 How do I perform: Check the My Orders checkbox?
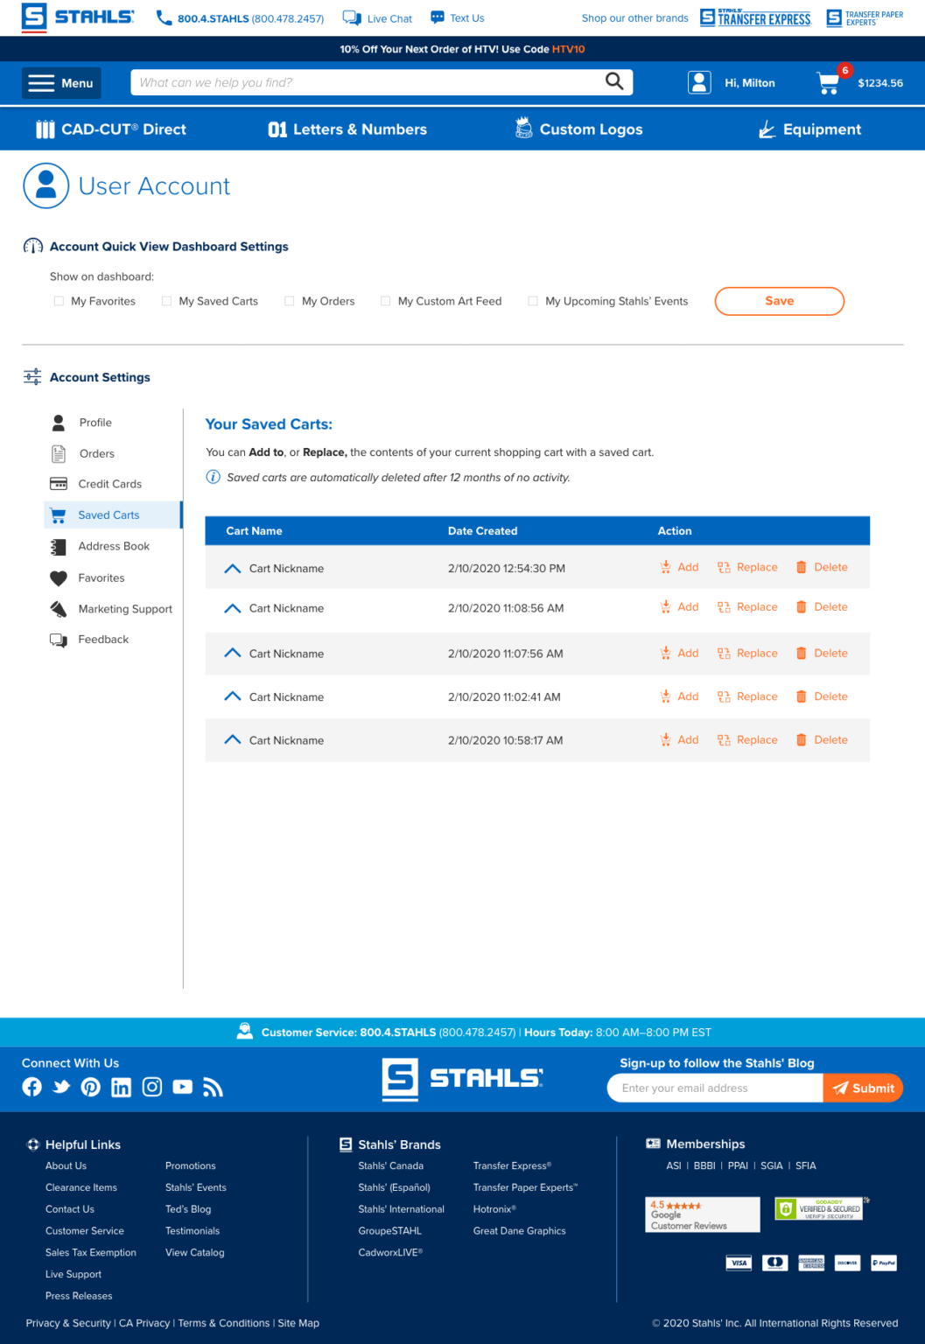tap(290, 301)
